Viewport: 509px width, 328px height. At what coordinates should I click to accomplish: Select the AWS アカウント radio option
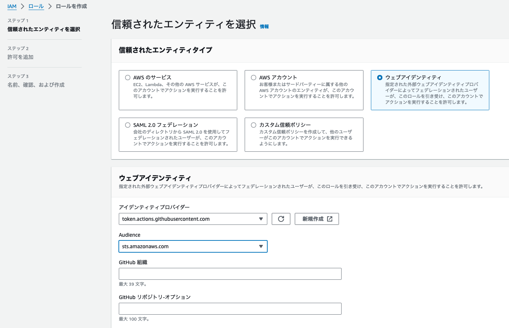(254, 78)
